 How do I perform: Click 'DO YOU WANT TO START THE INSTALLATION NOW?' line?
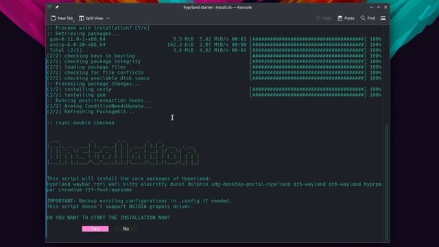[108, 217]
